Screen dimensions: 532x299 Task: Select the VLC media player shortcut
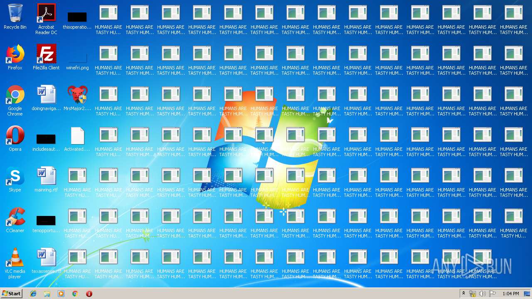[x=15, y=263]
